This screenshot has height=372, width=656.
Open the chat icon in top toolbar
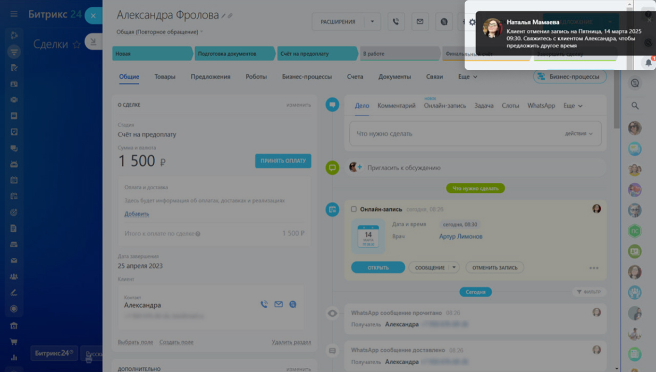444,22
